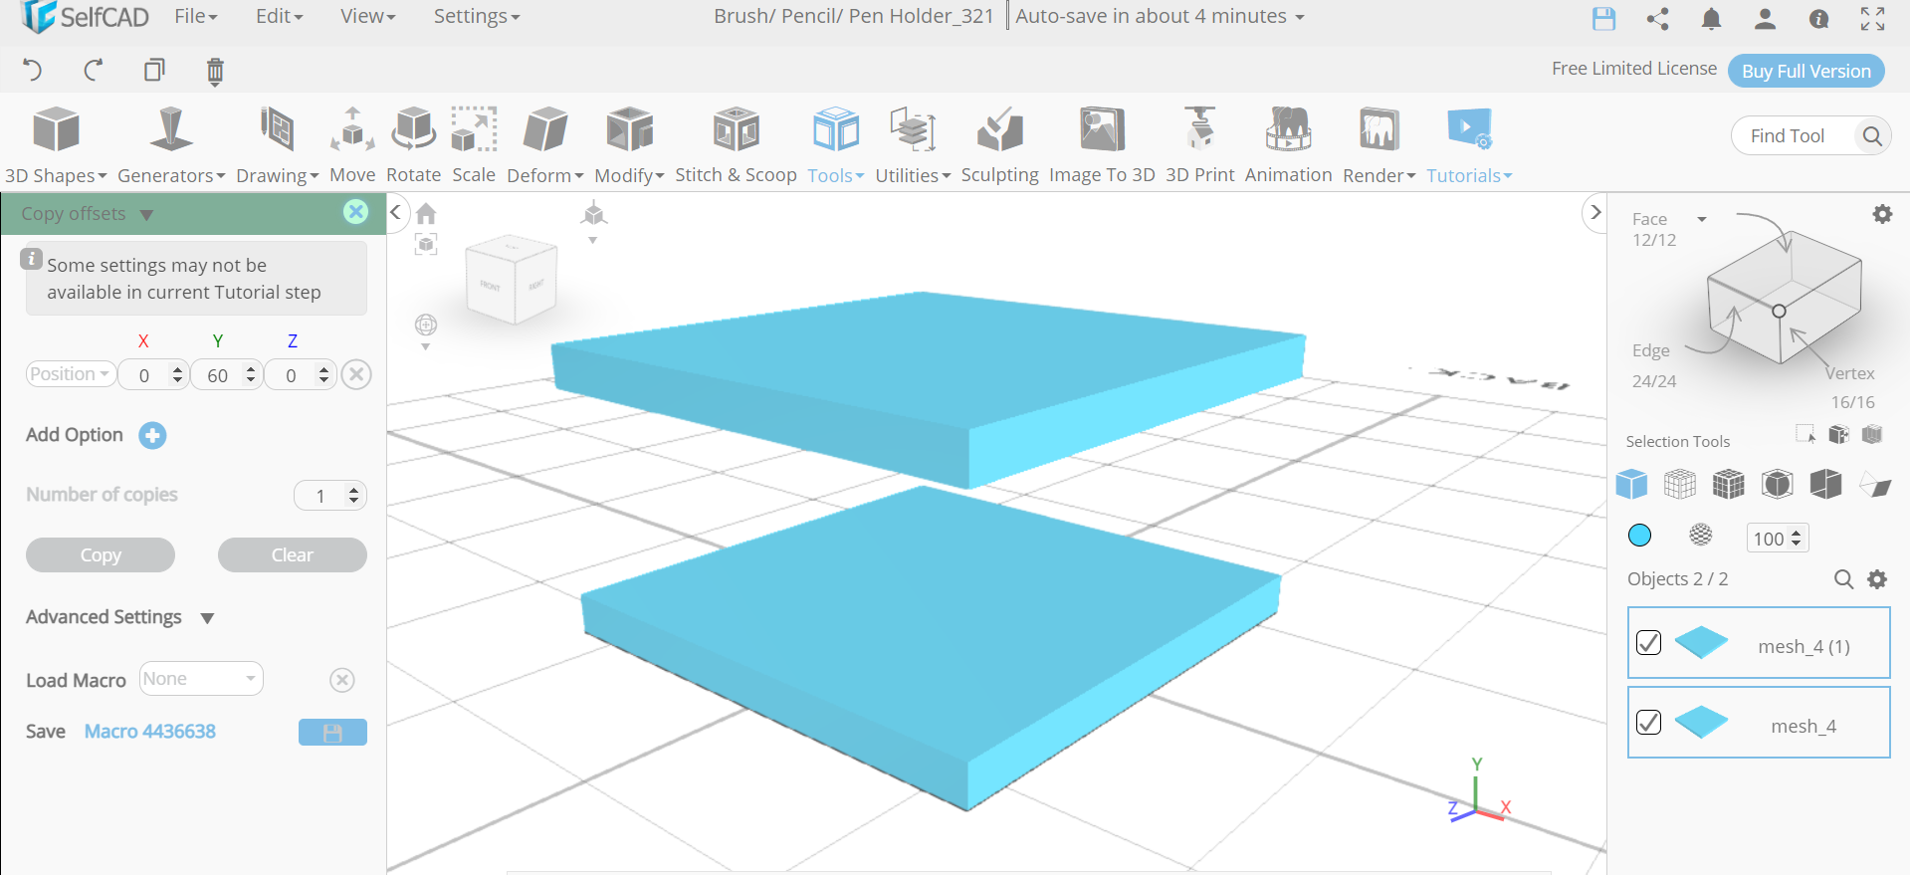Open the Modify dropdown
1910x875 pixels.
coord(629,146)
